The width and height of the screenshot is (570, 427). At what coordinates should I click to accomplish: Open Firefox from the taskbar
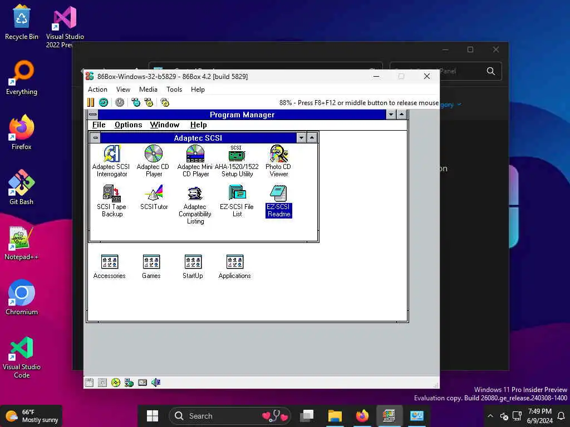(362, 416)
